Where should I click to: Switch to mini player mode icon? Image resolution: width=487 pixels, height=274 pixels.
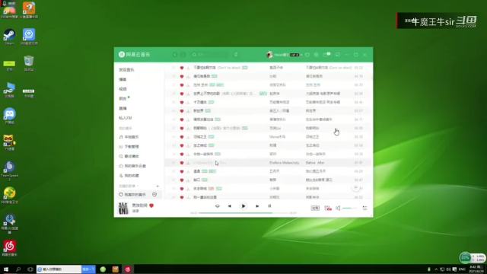[338, 55]
